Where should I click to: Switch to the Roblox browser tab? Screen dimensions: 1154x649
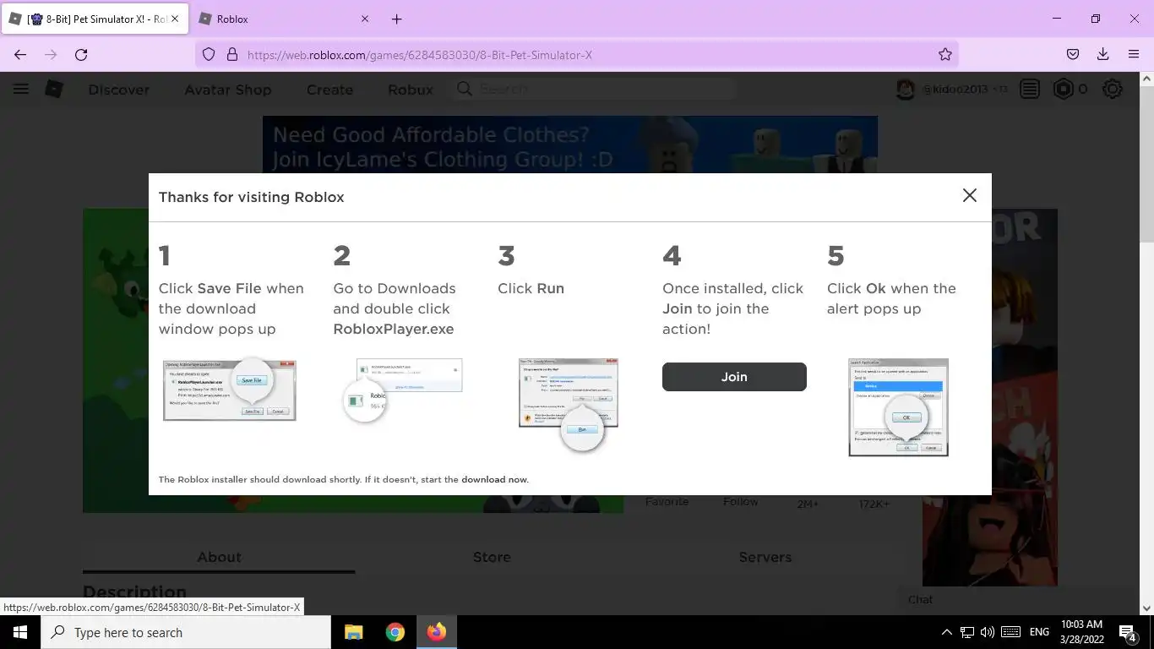click(285, 19)
